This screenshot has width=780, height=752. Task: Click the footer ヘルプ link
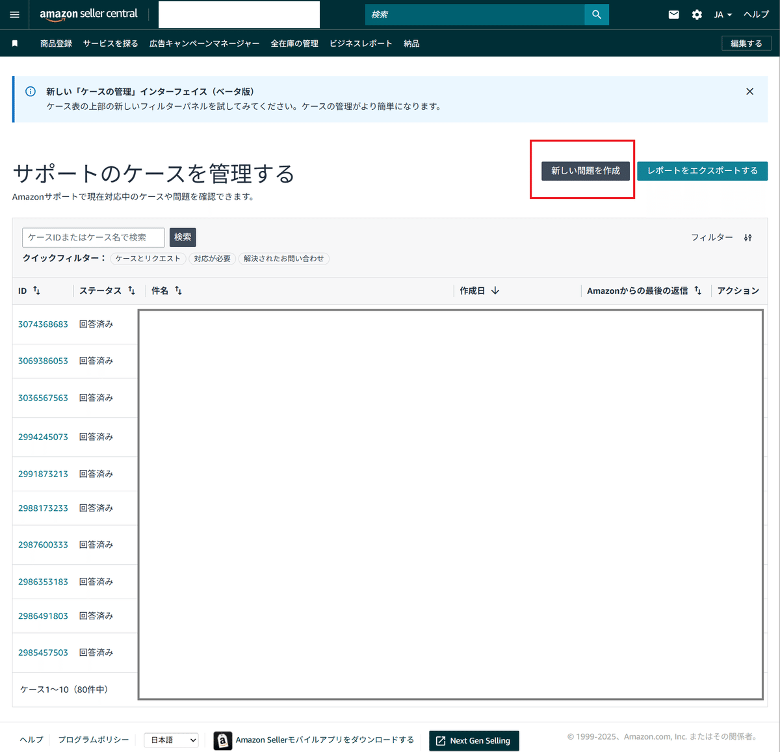coord(31,740)
